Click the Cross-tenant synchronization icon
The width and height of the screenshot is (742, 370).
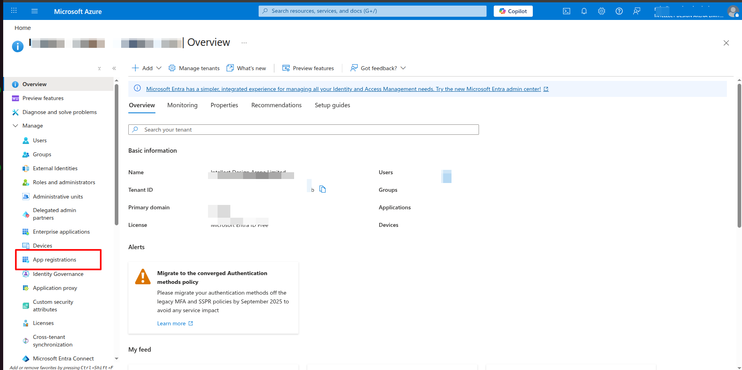click(26, 341)
